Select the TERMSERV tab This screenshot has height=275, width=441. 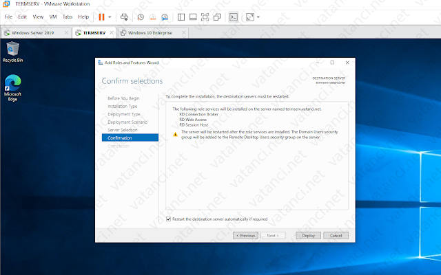[94, 33]
